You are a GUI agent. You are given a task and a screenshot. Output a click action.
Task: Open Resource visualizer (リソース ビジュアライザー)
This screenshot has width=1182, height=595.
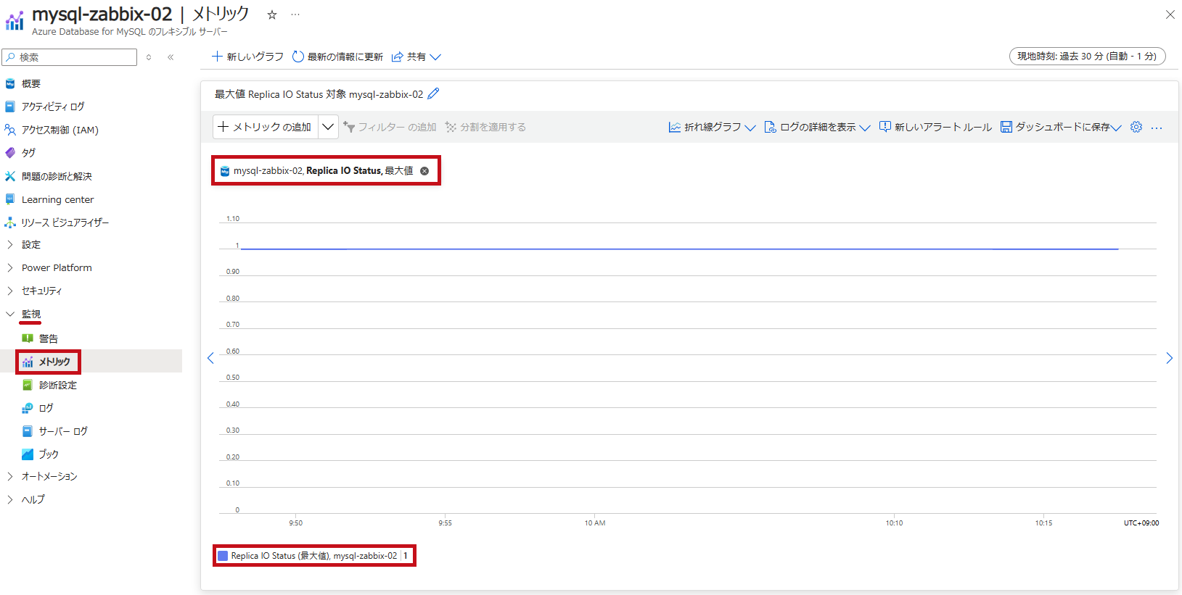(x=65, y=222)
